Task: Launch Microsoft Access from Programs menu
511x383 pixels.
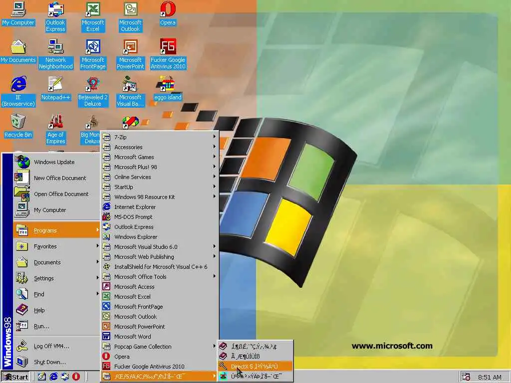Action: 160,287
